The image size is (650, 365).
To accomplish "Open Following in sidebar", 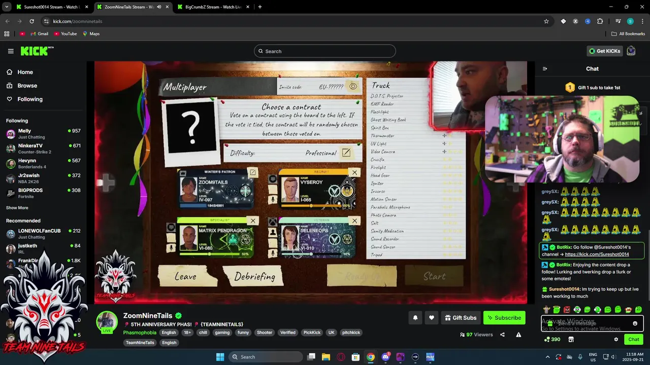I will (x=24, y=99).
